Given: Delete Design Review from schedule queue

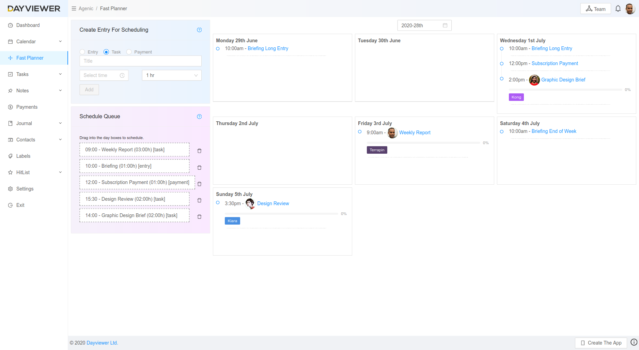Looking at the screenshot, I should (x=199, y=200).
